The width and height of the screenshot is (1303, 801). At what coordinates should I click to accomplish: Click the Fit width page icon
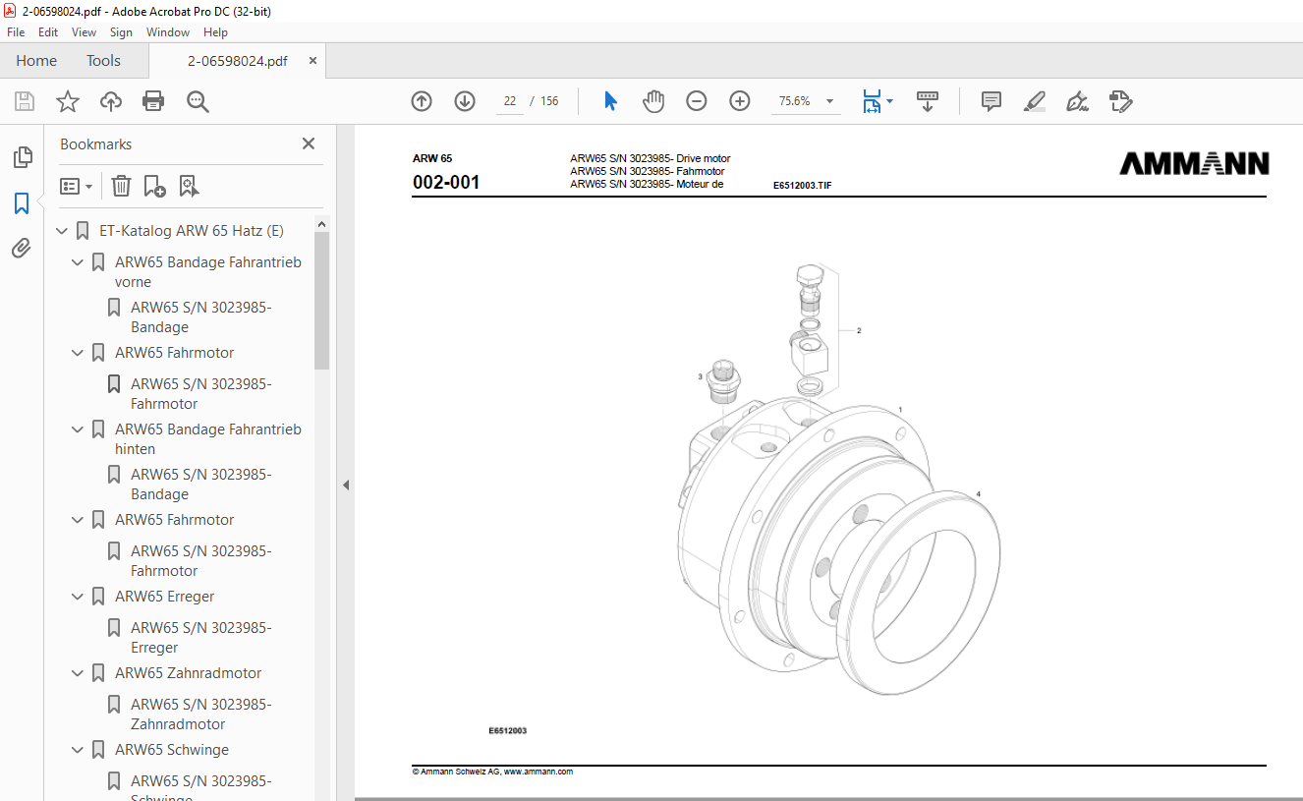[x=872, y=101]
